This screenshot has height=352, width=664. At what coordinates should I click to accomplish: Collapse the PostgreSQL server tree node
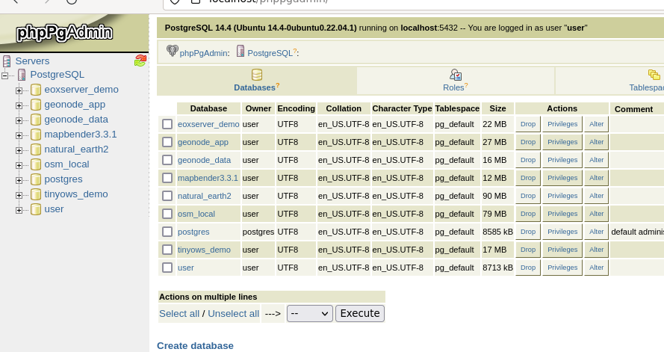4,75
